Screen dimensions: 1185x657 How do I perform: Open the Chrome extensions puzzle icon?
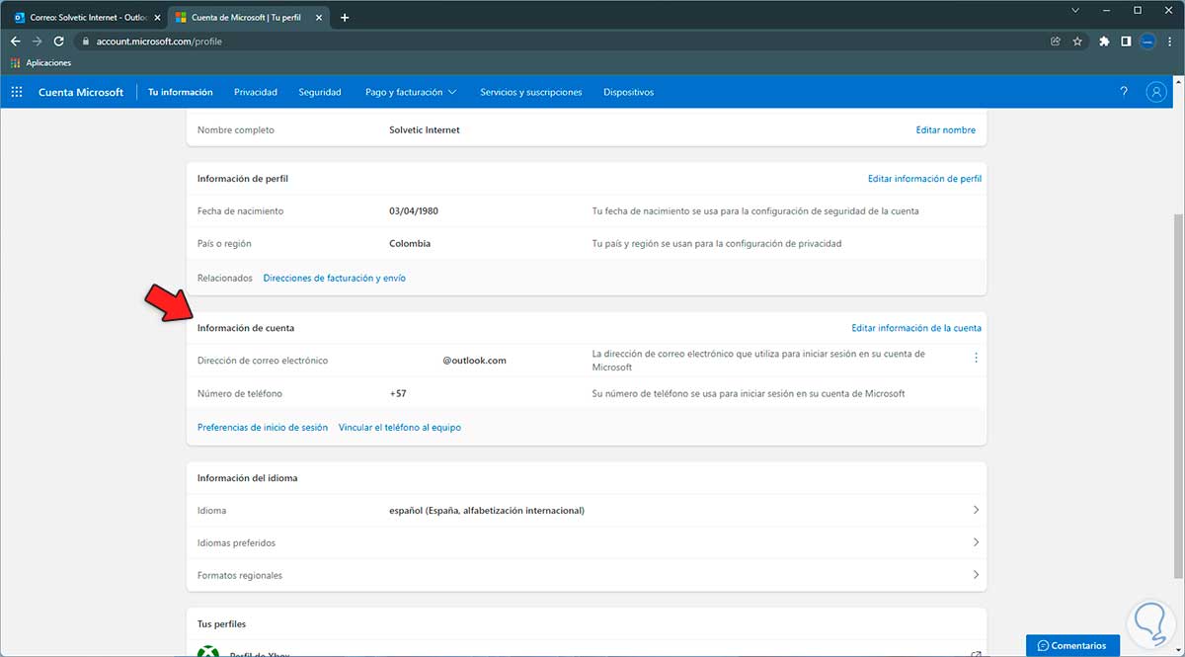click(x=1104, y=41)
